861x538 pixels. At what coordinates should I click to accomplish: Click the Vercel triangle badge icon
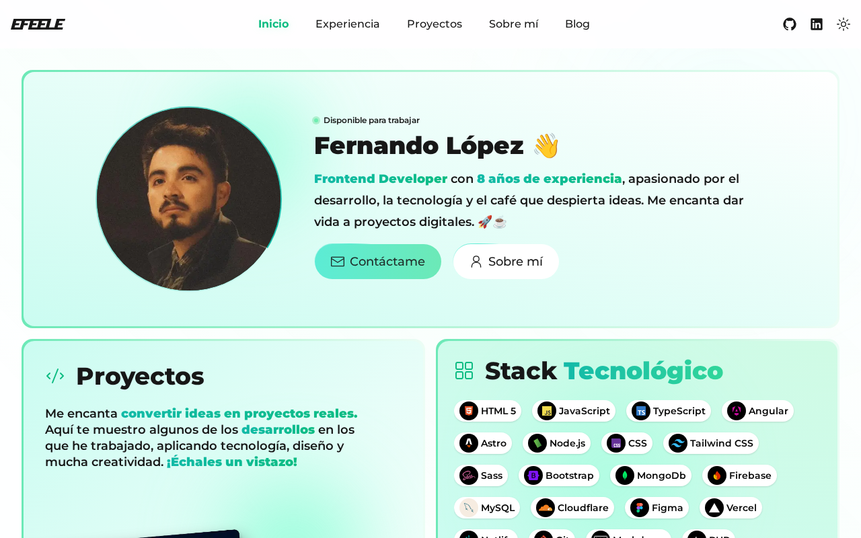click(714, 508)
